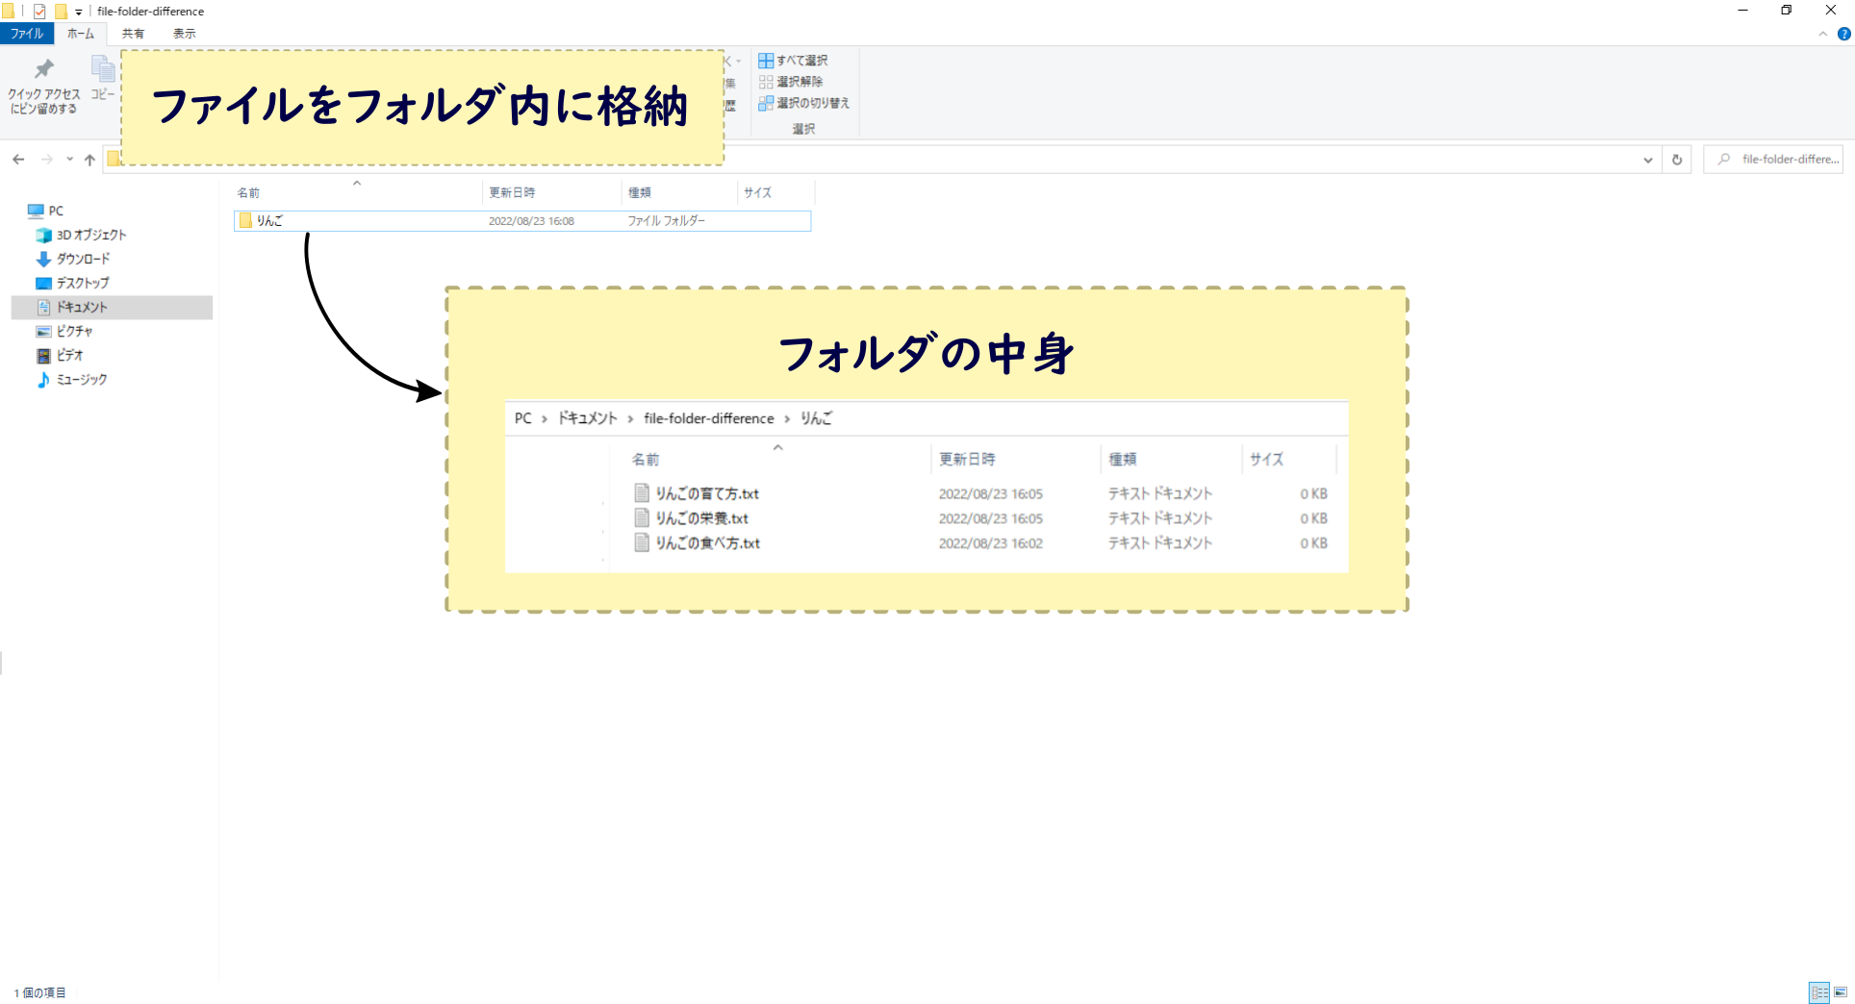Select PC in the navigation pane

[56, 210]
